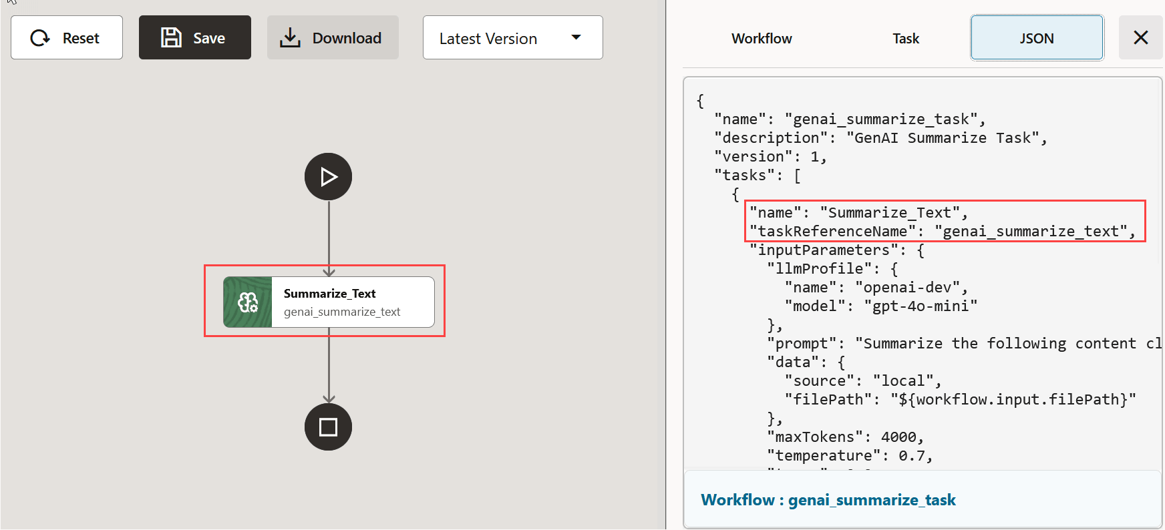Click the genai_summarize_text reference label
The height and width of the screenshot is (530, 1165).
pos(342,312)
